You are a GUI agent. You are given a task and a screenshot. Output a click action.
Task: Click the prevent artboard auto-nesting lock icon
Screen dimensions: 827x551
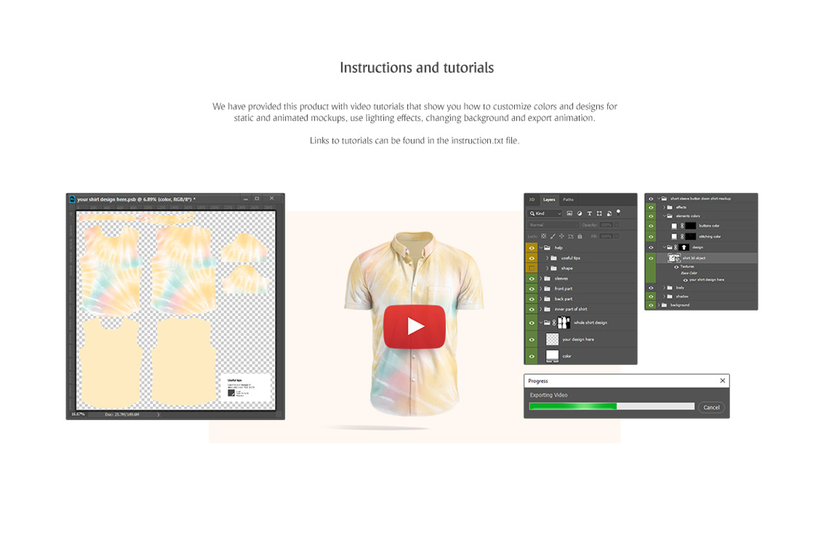[x=571, y=236]
